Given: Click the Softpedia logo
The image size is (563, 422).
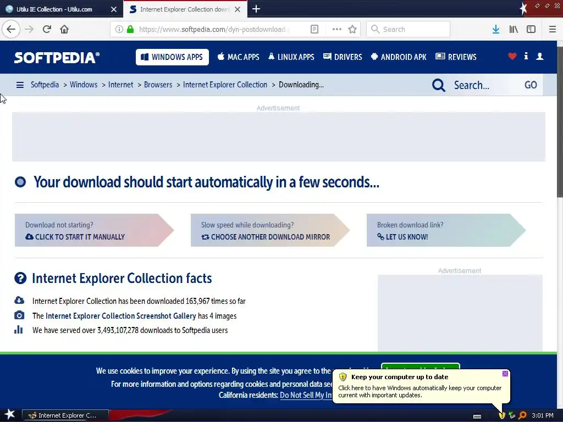Looking at the screenshot, I should 57,57.
